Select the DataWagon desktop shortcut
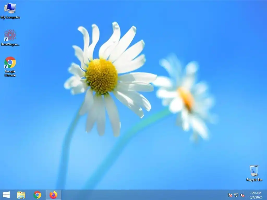 click(10, 37)
